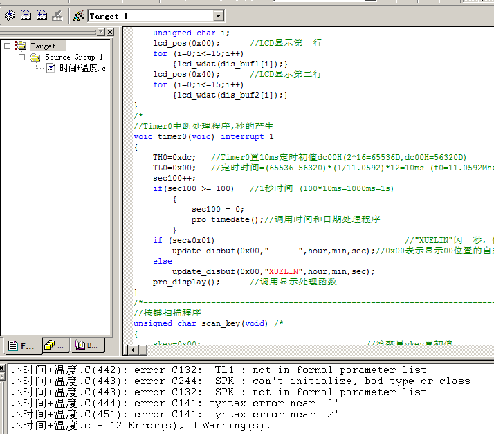Close the build output window
The image size is (494, 434).
point(2,368)
